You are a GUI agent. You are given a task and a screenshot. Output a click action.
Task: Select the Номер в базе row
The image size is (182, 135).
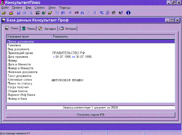[91, 99]
